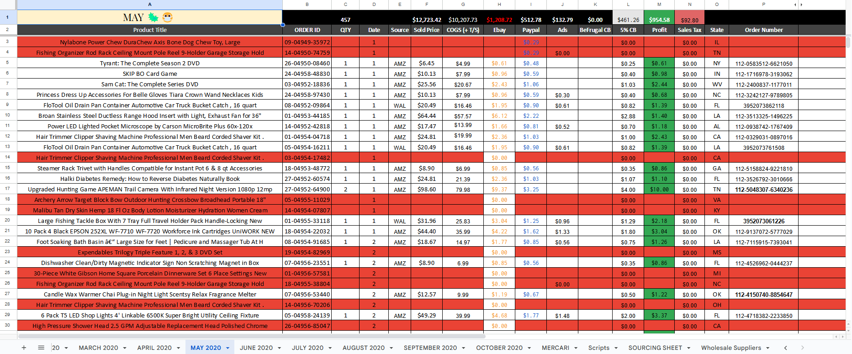Viewport: 852px width, 354px height.
Task: Click the left-pointing unhide arrow in column P header
Action: coord(795,5)
